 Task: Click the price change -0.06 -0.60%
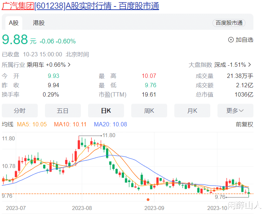pyautogui.click(x=58, y=41)
